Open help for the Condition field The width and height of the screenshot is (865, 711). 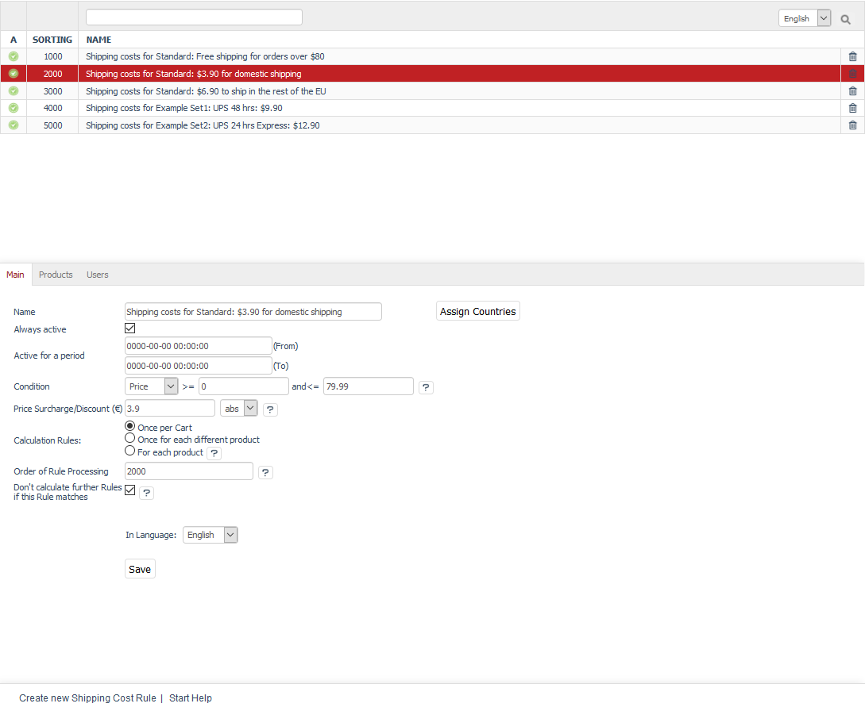(426, 387)
